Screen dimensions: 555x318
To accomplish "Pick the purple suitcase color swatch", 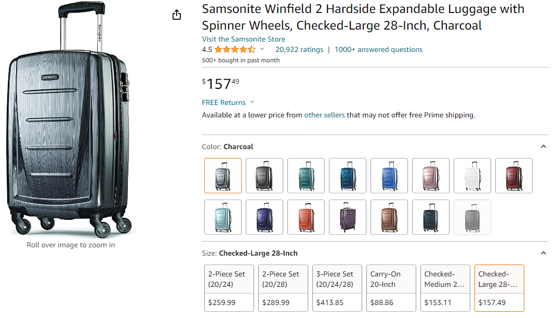I will click(x=348, y=217).
